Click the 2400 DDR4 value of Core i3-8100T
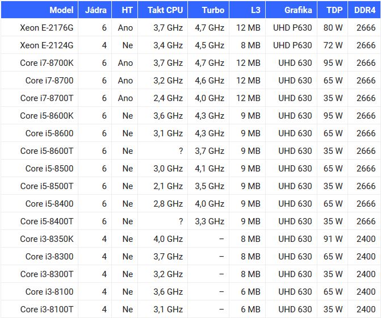 [366, 309]
